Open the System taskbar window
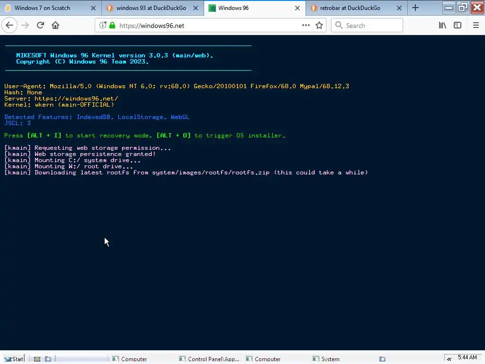 point(326,359)
